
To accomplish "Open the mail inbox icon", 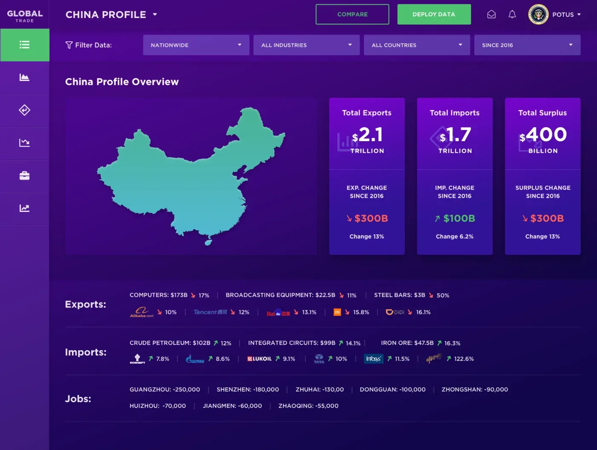I will 492,15.
